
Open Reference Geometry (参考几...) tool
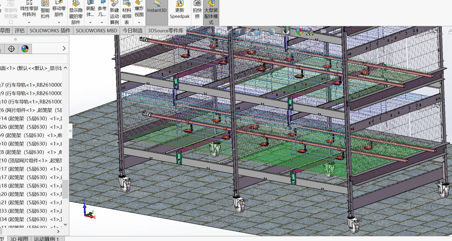(x=102, y=9)
